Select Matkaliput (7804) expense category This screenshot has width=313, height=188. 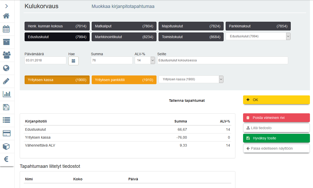[124, 26]
